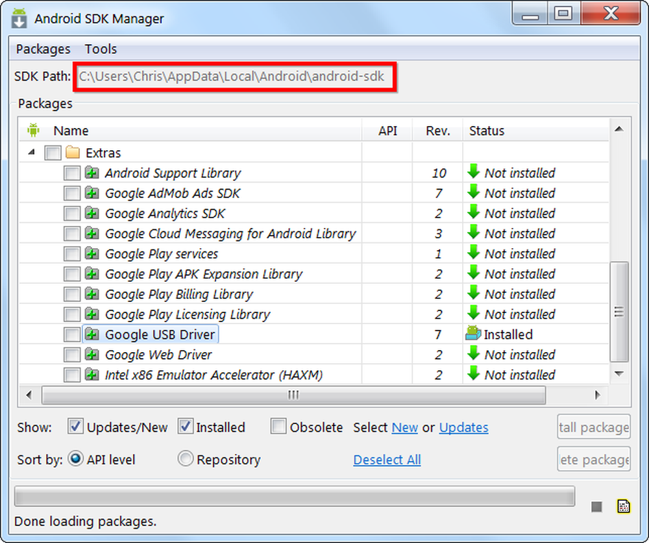The image size is (649, 543).
Task: Click the Android Support Library package icon
Action: pos(92,172)
